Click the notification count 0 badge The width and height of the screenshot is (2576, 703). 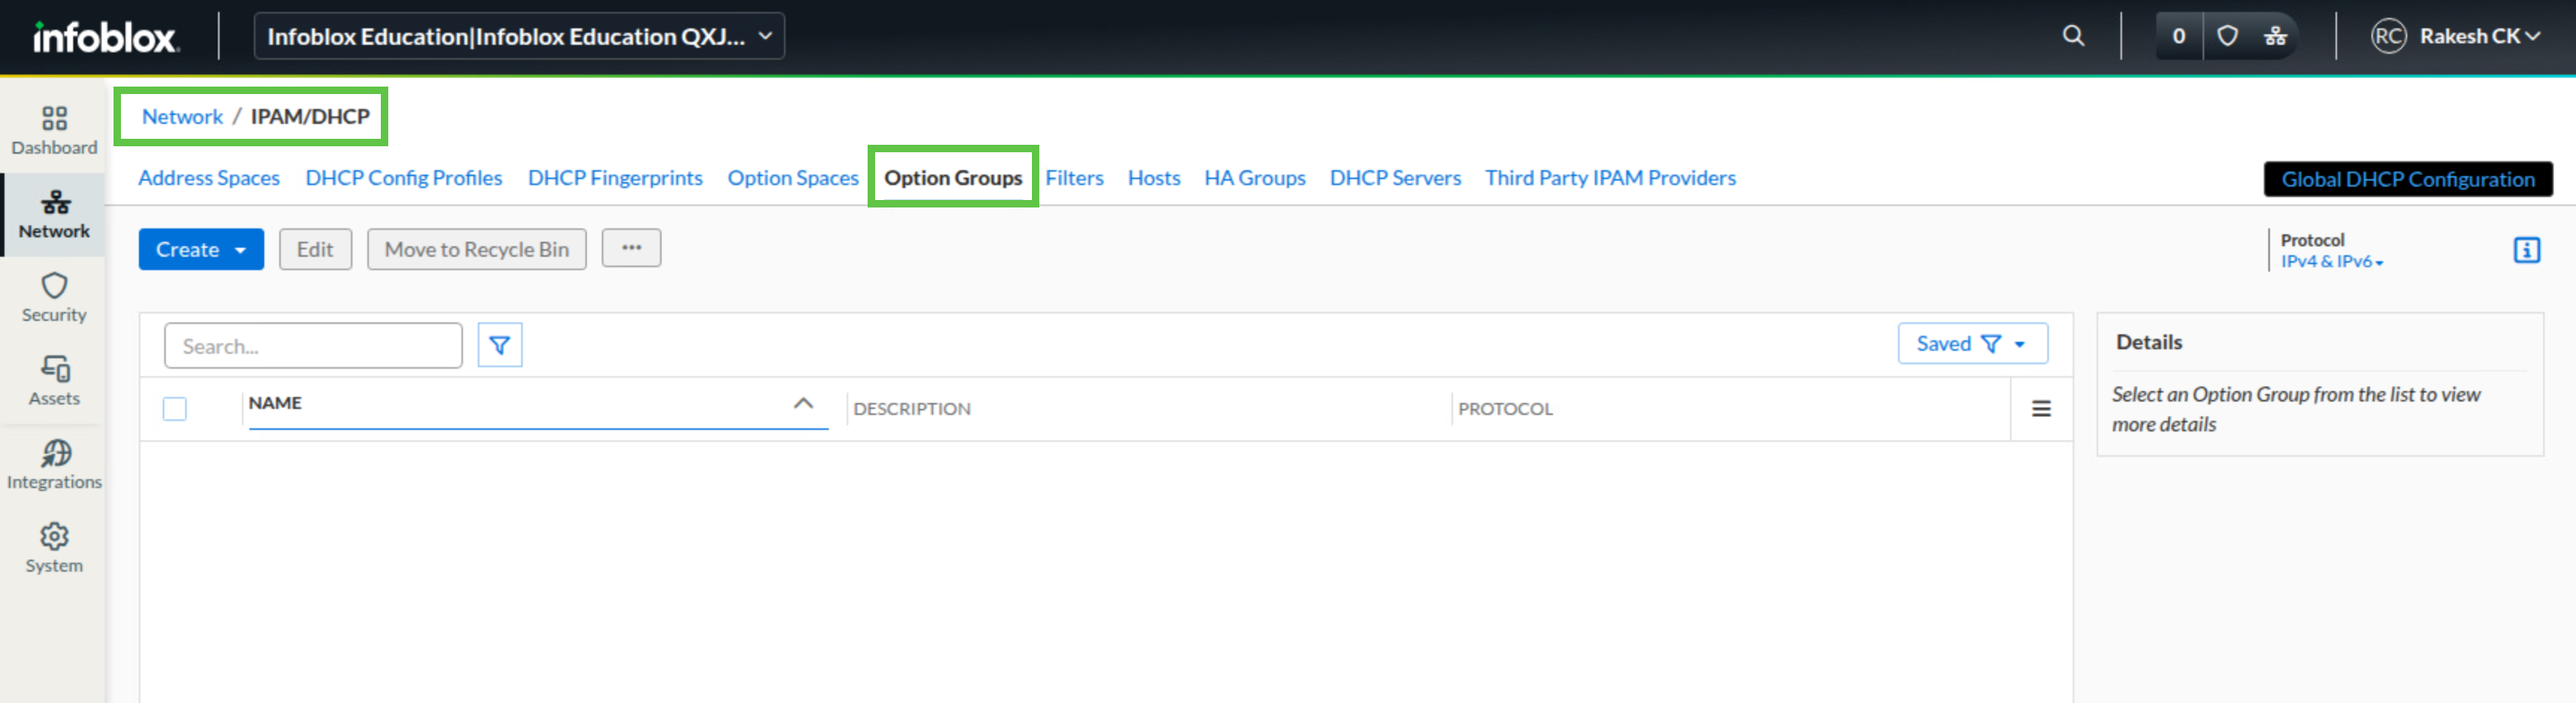[x=2179, y=36]
